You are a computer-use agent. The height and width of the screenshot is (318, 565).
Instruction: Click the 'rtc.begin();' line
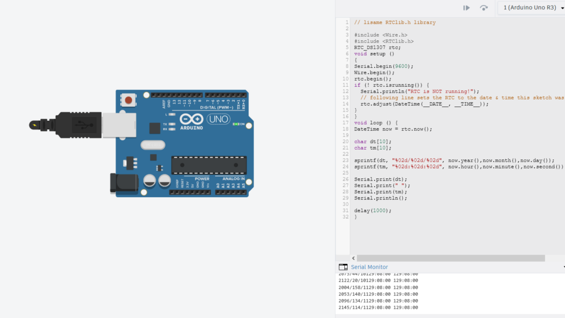click(372, 79)
